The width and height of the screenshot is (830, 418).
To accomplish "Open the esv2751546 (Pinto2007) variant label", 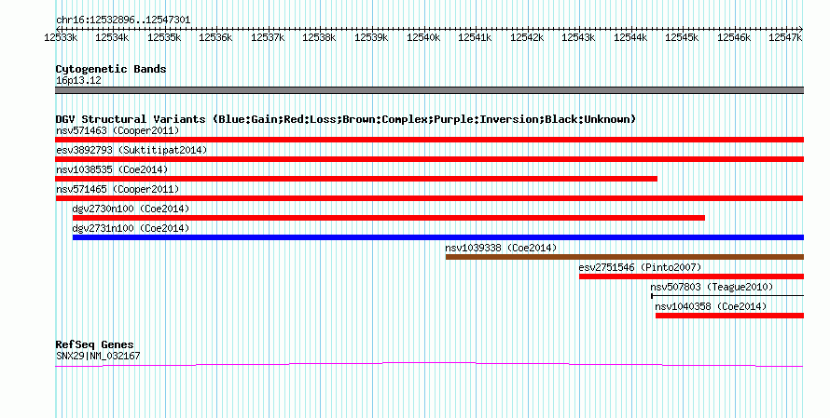I will (640, 267).
